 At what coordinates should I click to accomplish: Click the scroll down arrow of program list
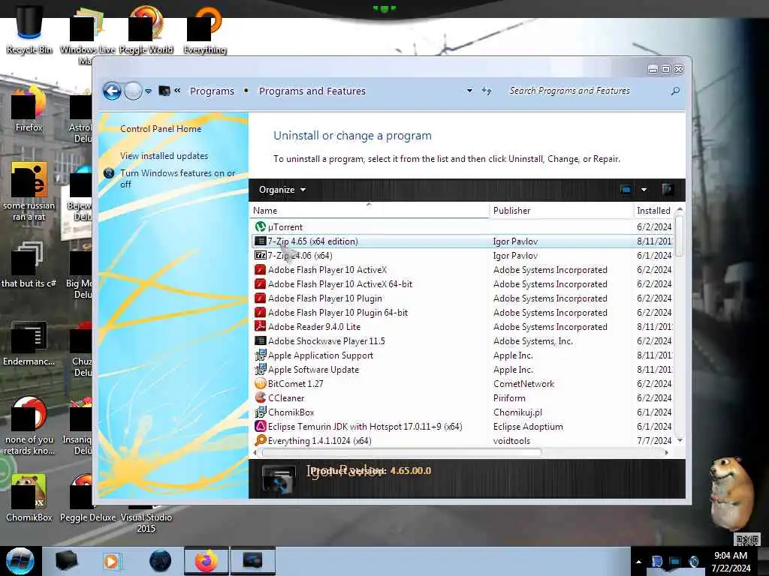[x=680, y=440]
